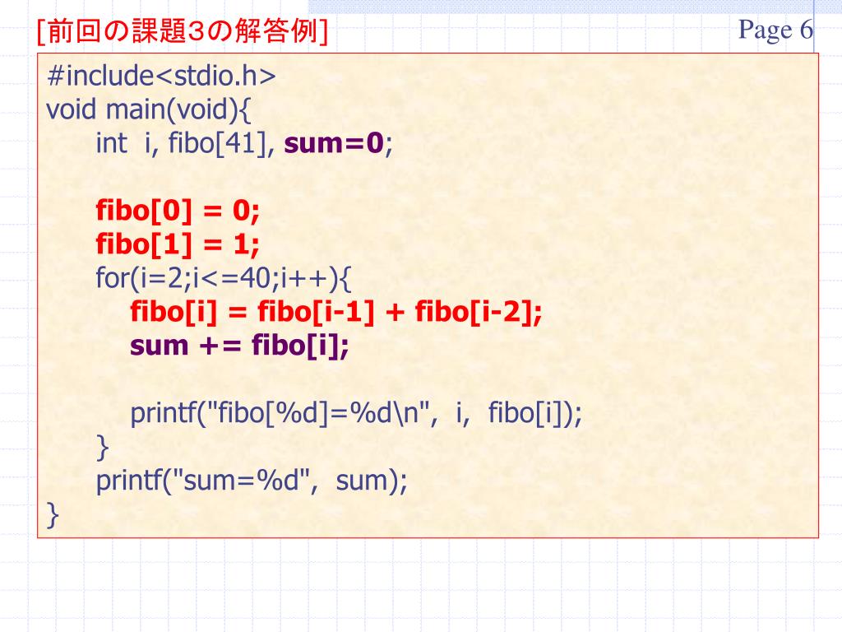Image resolution: width=842 pixels, height=632 pixels.
Task: Click the closing brace of main
Action: [53, 515]
